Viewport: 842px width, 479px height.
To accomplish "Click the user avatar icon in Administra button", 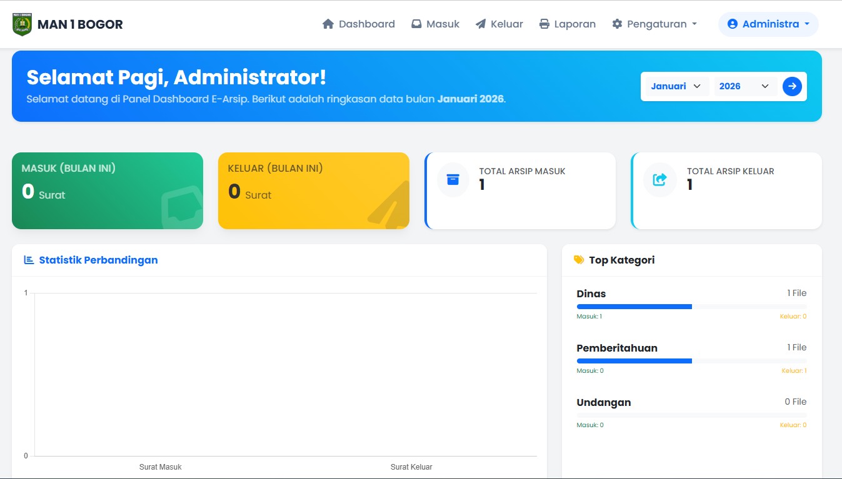I will (x=733, y=24).
